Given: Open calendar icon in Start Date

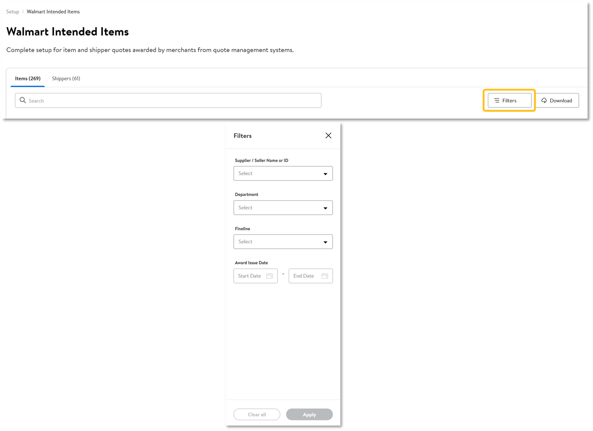Looking at the screenshot, I should [x=269, y=276].
